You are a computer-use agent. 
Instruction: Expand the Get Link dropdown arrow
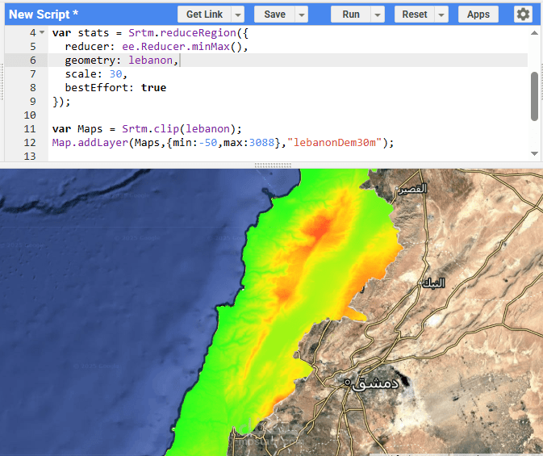(x=238, y=15)
